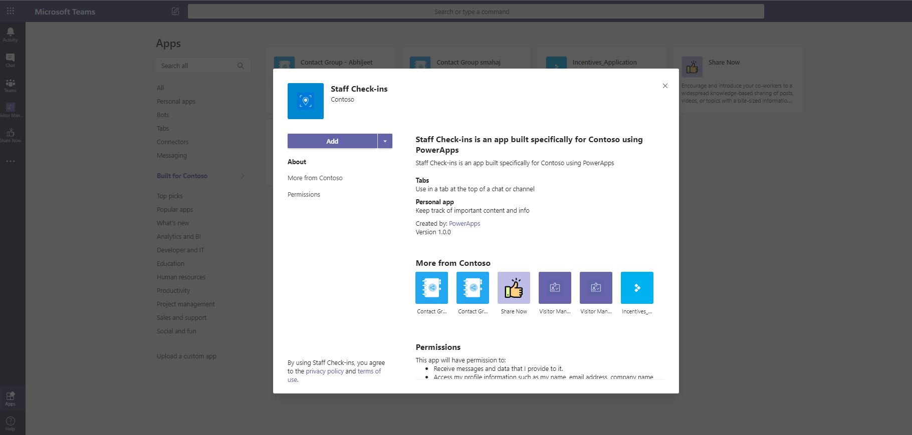Open Apps store icon in left rail
This screenshot has width=912, height=435.
(10, 398)
